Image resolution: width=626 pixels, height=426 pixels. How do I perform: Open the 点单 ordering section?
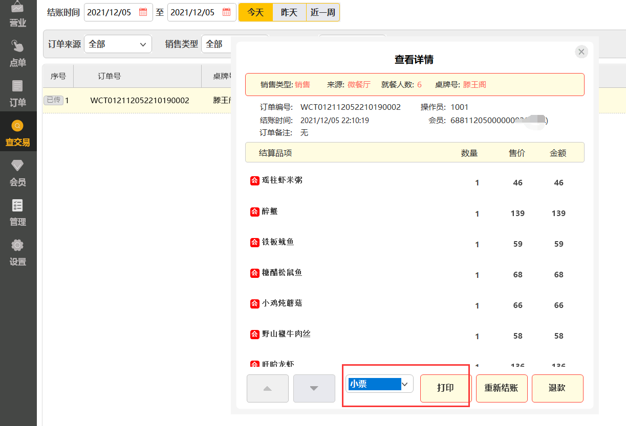click(18, 53)
